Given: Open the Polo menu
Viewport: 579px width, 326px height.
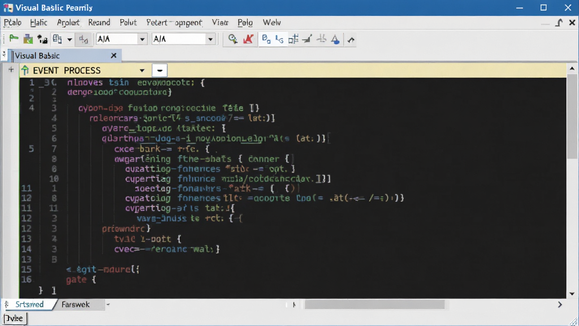Looking at the screenshot, I should [x=245, y=23].
